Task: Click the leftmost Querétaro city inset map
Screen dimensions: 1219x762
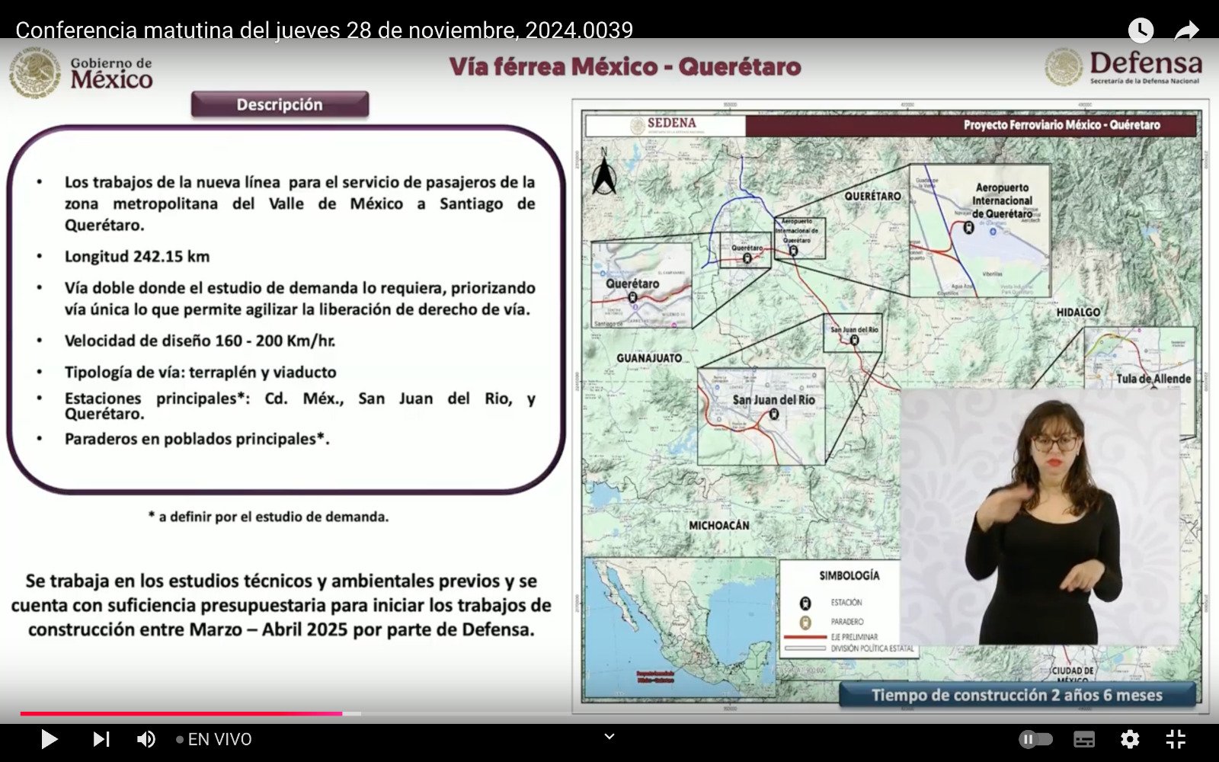Action: (641, 285)
